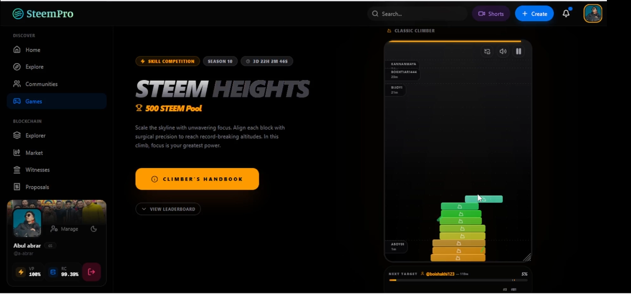The height and width of the screenshot is (294, 631).
Task: Click the moving green block
Action: click(484, 199)
